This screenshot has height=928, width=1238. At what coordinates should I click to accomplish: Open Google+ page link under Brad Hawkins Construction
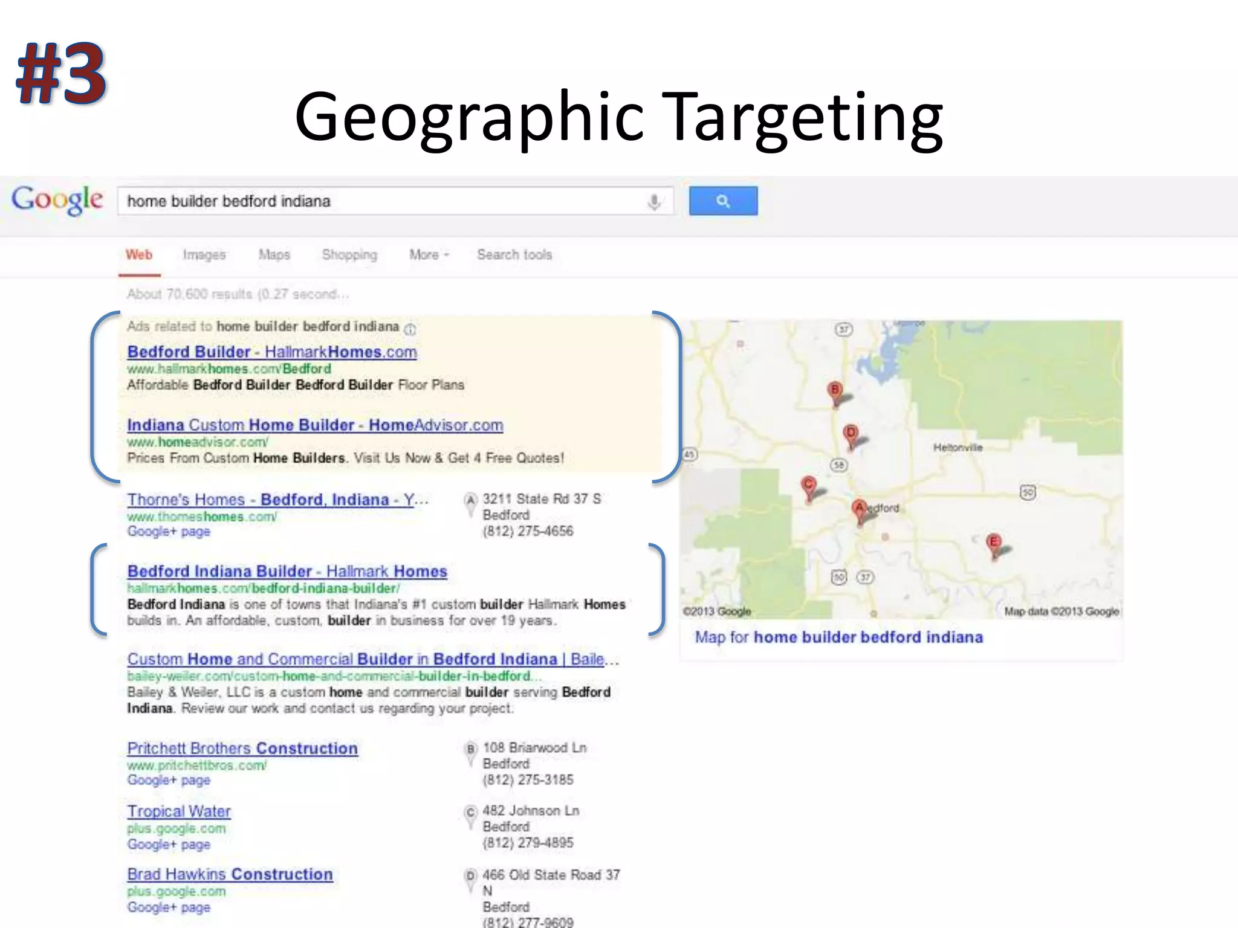coord(169,907)
